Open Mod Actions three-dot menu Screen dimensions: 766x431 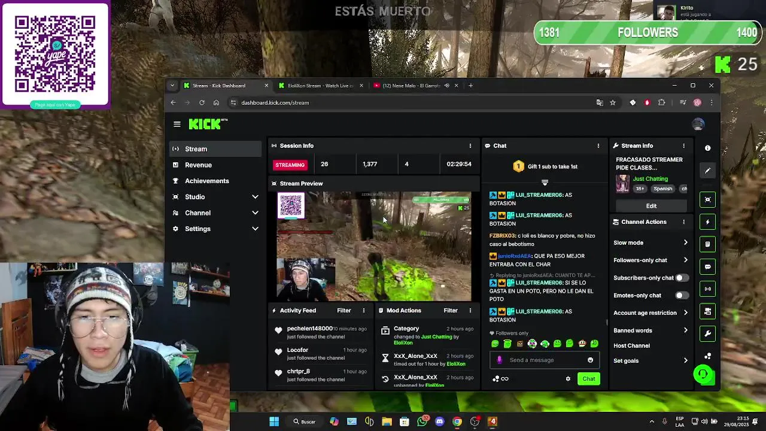pos(470,310)
